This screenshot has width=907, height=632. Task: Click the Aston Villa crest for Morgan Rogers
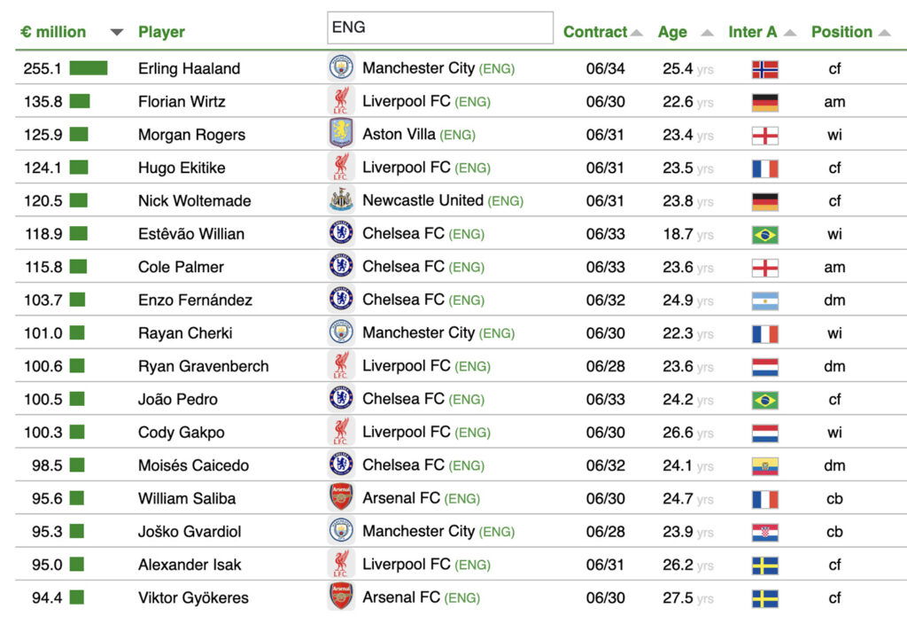tap(340, 135)
